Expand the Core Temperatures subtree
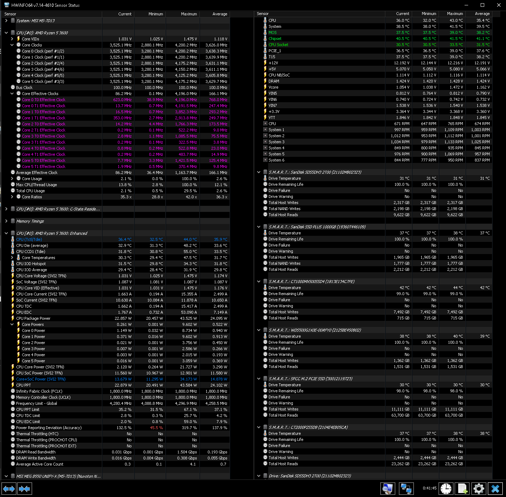 [12, 258]
